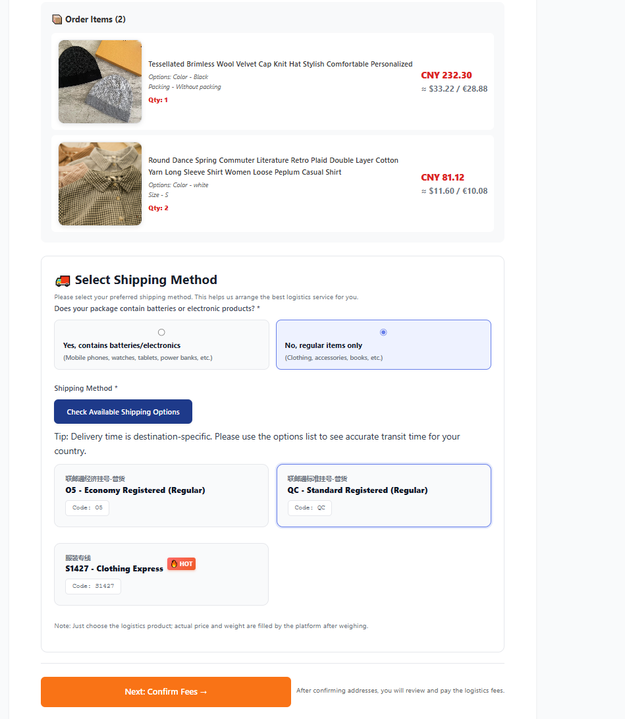Click the 'Code: QC' tag
625x719 pixels.
(310, 508)
